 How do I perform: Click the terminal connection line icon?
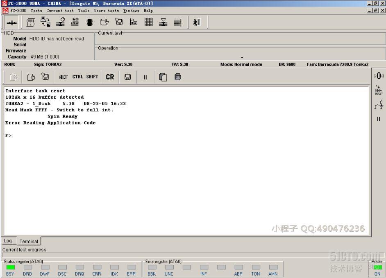coord(11,23)
